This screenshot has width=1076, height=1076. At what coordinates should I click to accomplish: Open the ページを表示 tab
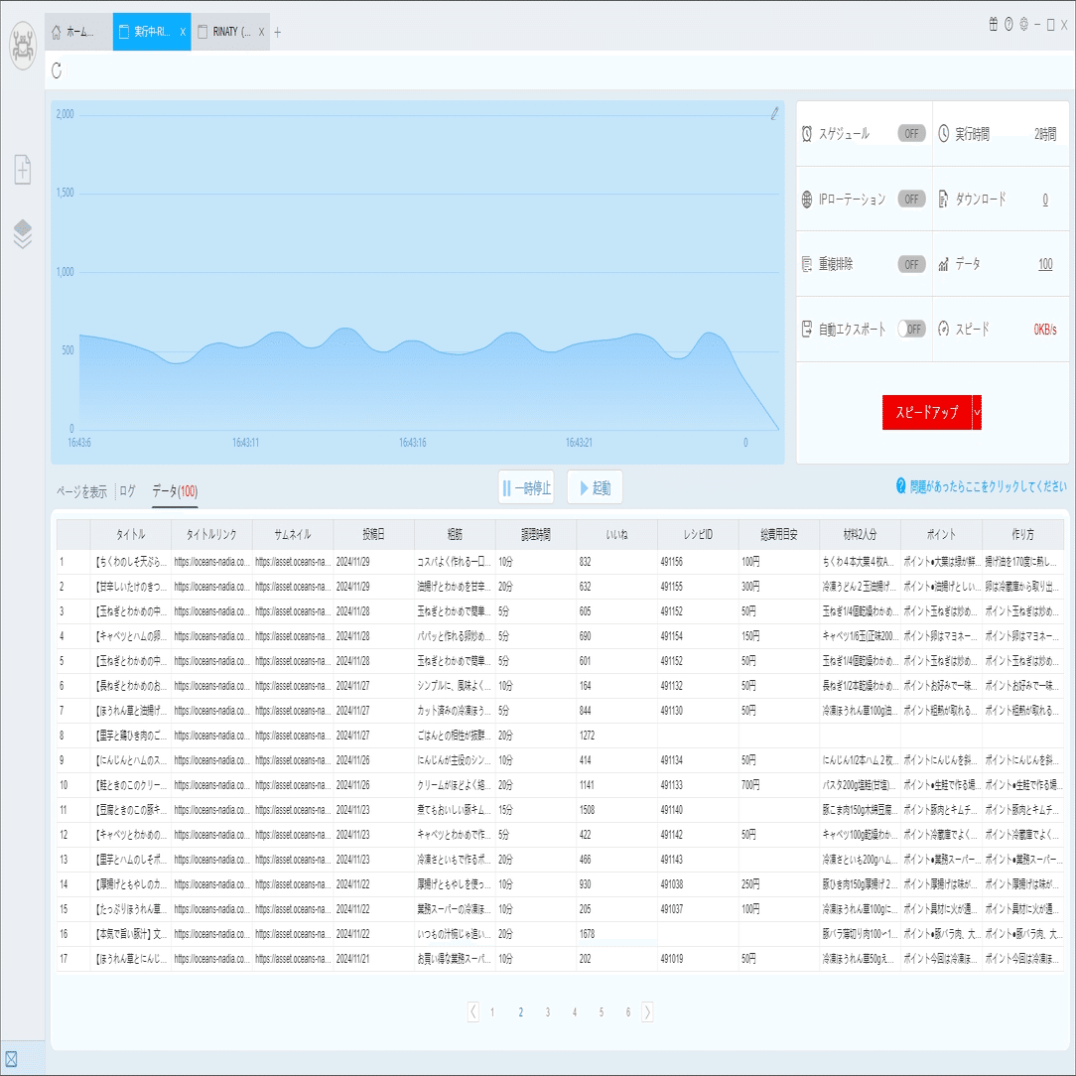pyautogui.click(x=81, y=491)
